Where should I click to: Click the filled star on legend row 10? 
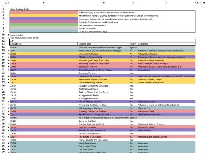click(8, 35)
